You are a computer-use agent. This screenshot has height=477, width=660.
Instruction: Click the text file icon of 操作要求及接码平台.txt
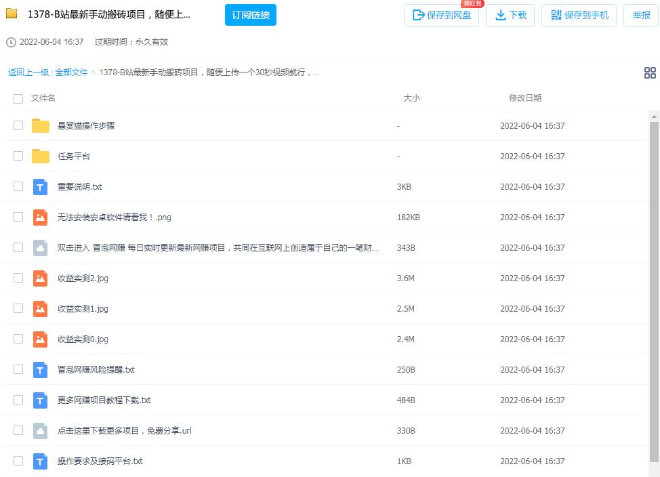41,461
